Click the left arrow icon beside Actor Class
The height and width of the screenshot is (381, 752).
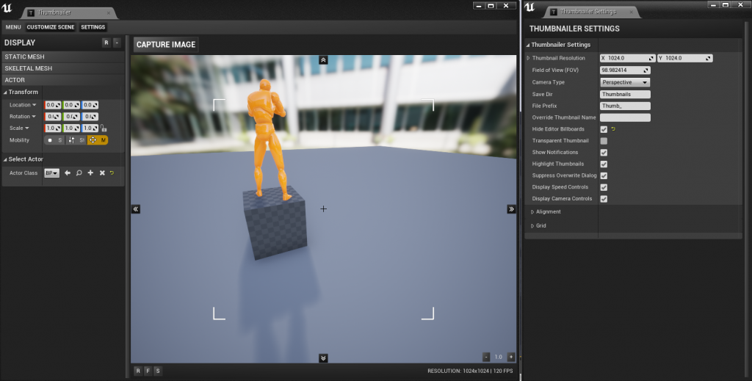click(68, 173)
